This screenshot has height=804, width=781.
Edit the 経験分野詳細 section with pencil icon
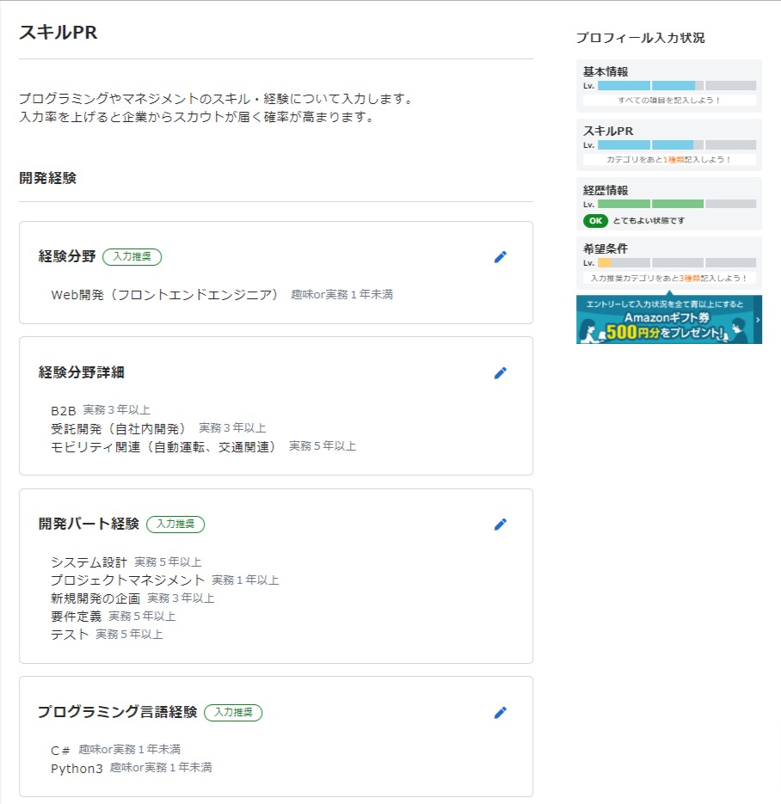pyautogui.click(x=501, y=373)
